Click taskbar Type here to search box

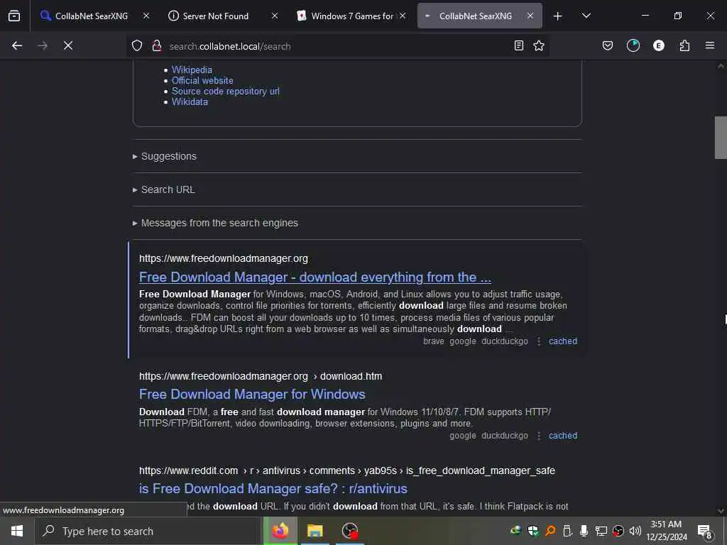pos(148,531)
